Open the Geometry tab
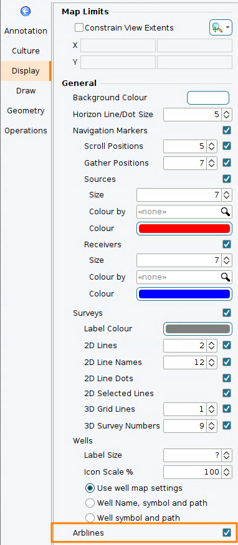Viewport: 238px width, 545px height. (26, 111)
